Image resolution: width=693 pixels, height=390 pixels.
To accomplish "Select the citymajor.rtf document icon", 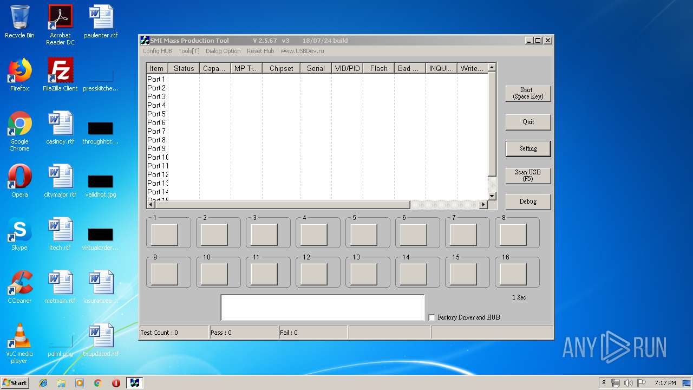I will (60, 181).
